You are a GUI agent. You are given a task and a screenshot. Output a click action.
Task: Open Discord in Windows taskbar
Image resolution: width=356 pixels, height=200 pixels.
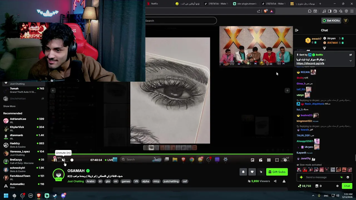(63, 196)
